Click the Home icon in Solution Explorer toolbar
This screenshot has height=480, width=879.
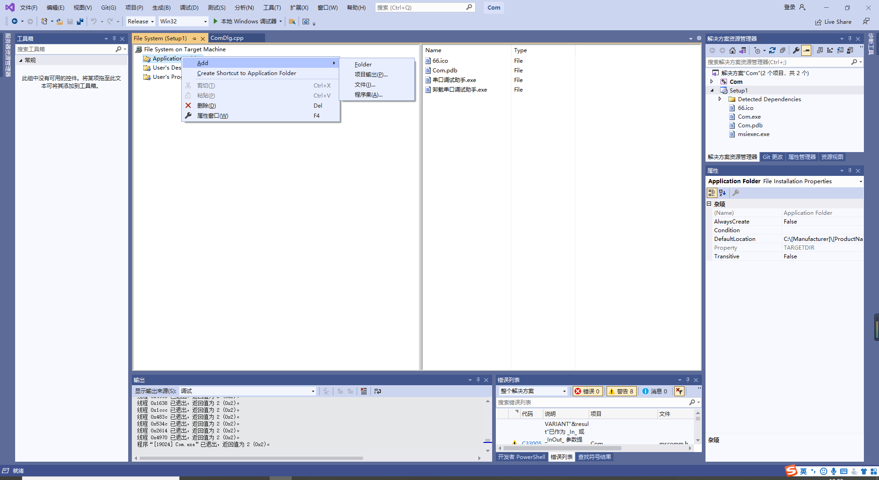click(732, 50)
